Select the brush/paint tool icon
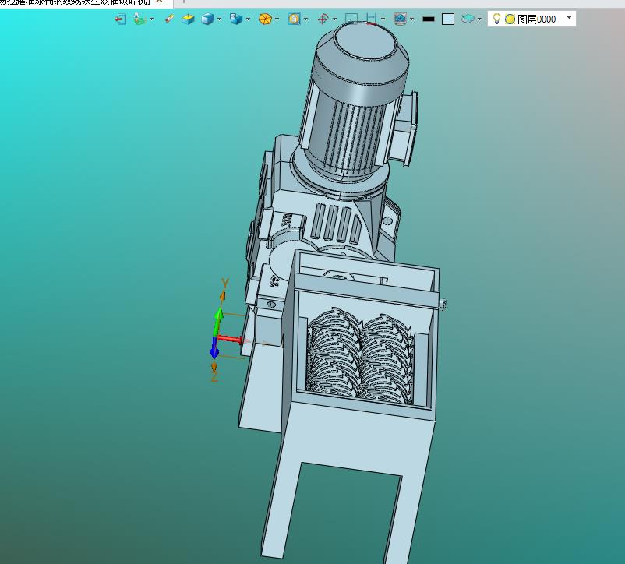 169,19
